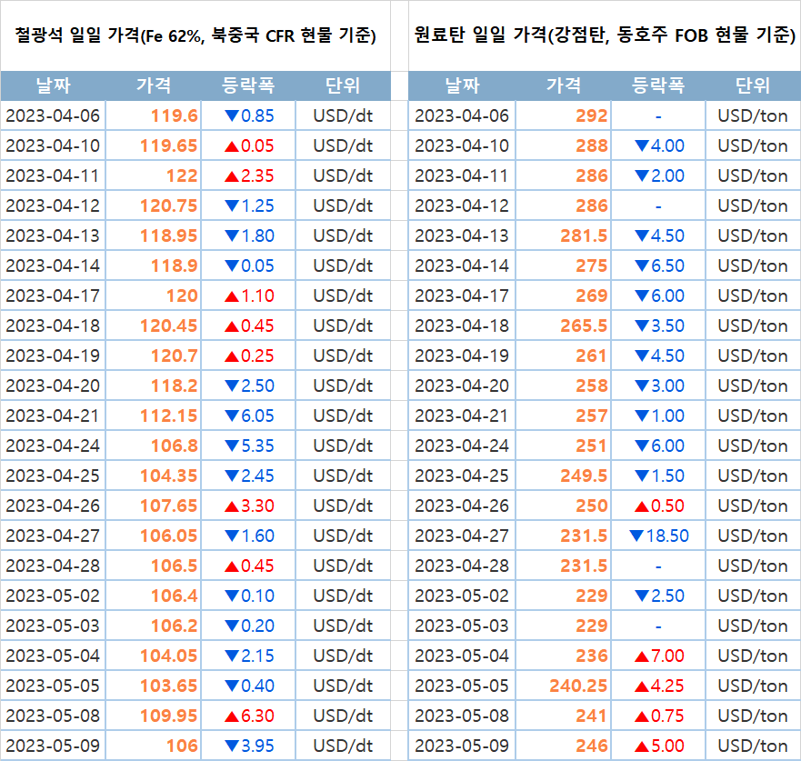Screen dimensions: 801x761
Task: Click the 날짜 header in the iron ore table
Action: tap(53, 86)
